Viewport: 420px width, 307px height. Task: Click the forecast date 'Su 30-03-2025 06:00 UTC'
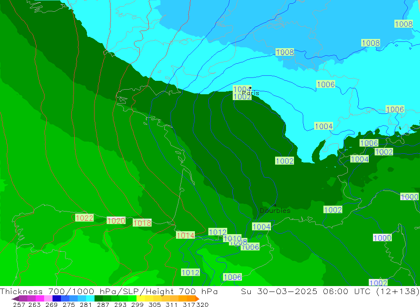pos(307,291)
